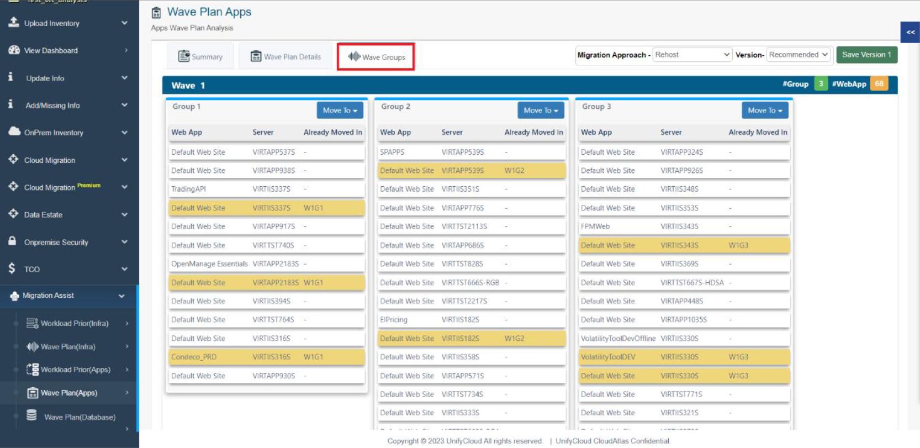920x448 pixels.
Task: Open the Summary tab
Action: (x=200, y=56)
